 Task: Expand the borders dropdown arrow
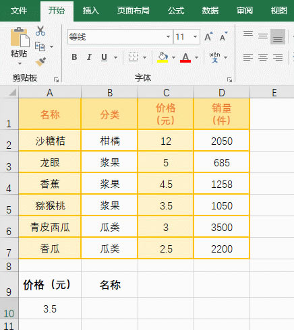click(x=144, y=57)
